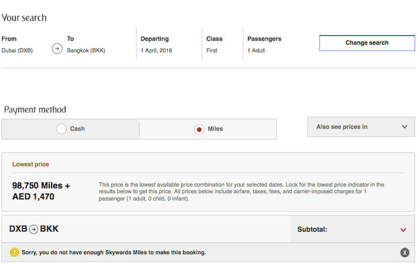Click the yellow warning exclamation icon

[x=14, y=252]
